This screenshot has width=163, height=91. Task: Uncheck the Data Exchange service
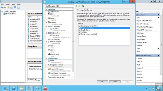[79, 30]
